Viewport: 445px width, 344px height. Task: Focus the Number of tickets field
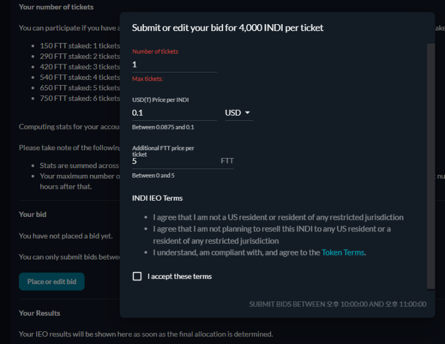174,64
